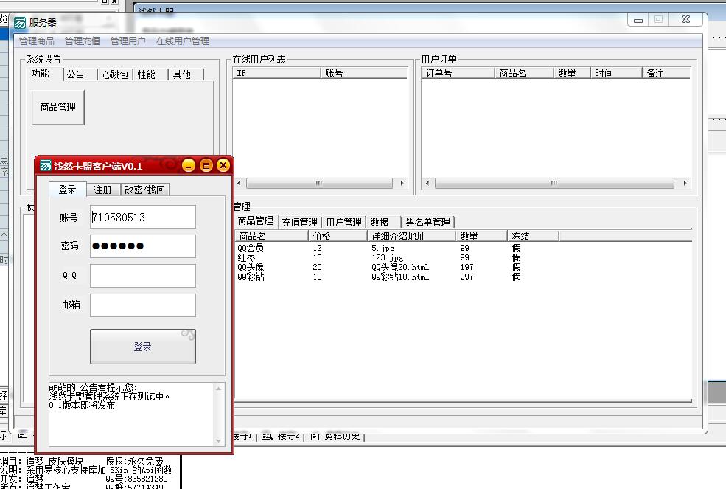Screen dimensions: 726x489
Task: Click the 123.jpg address cell
Action: tap(387, 257)
